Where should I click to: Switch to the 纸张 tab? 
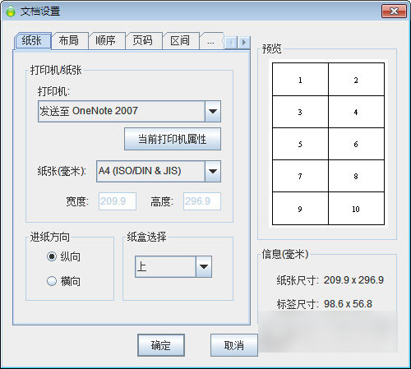pyautogui.click(x=32, y=41)
